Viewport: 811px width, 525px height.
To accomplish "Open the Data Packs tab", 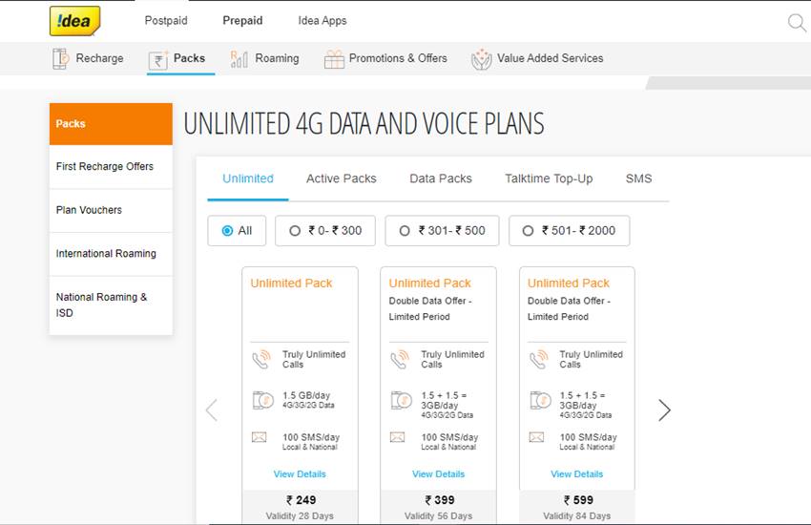I will point(441,178).
